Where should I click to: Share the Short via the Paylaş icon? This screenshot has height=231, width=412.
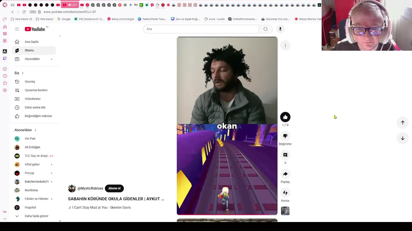(285, 174)
